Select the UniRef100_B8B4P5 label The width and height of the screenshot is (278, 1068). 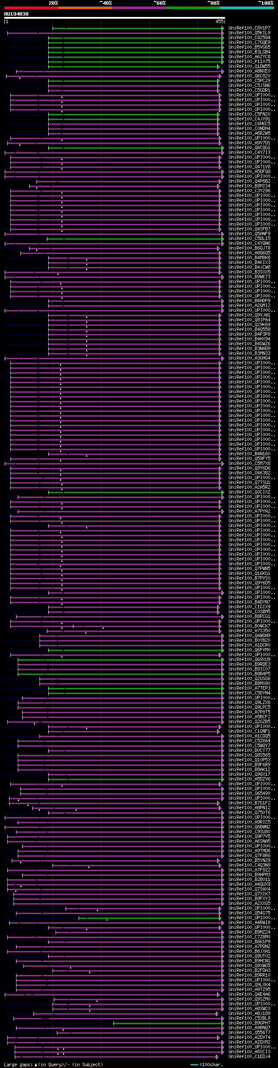[x=249, y=674]
